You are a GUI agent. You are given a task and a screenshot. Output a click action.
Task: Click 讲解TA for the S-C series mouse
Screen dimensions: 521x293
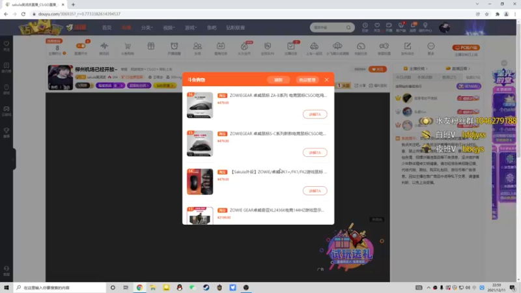click(315, 152)
